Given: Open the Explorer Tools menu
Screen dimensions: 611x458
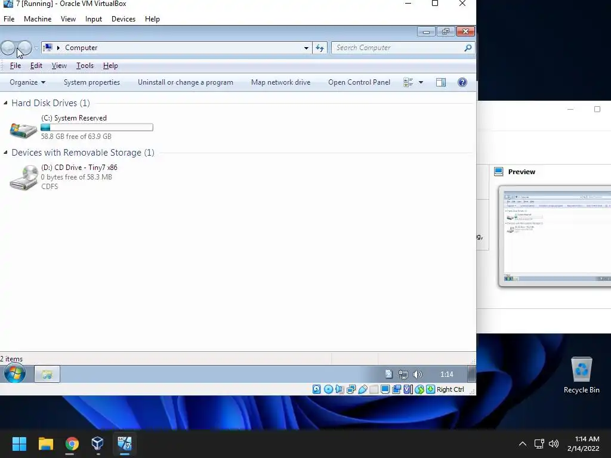Looking at the screenshot, I should pyautogui.click(x=85, y=66).
